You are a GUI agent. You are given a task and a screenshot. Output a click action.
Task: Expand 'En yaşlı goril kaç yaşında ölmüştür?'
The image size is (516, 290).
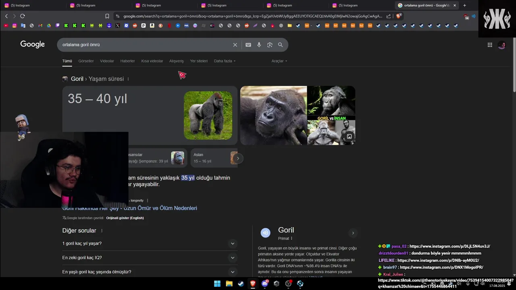pyautogui.click(x=150, y=272)
